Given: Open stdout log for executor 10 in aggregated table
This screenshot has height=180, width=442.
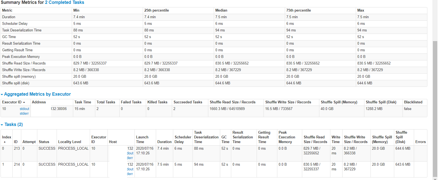Looking at the screenshot, I should (24, 109).
